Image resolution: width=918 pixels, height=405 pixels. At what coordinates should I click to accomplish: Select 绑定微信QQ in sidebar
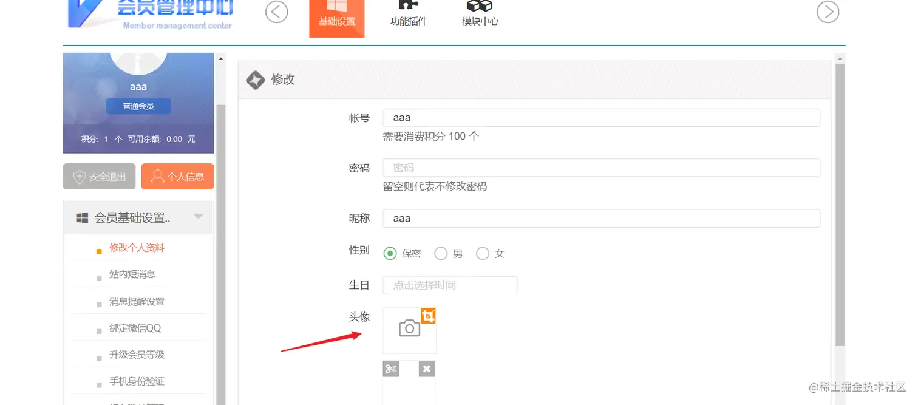point(135,328)
